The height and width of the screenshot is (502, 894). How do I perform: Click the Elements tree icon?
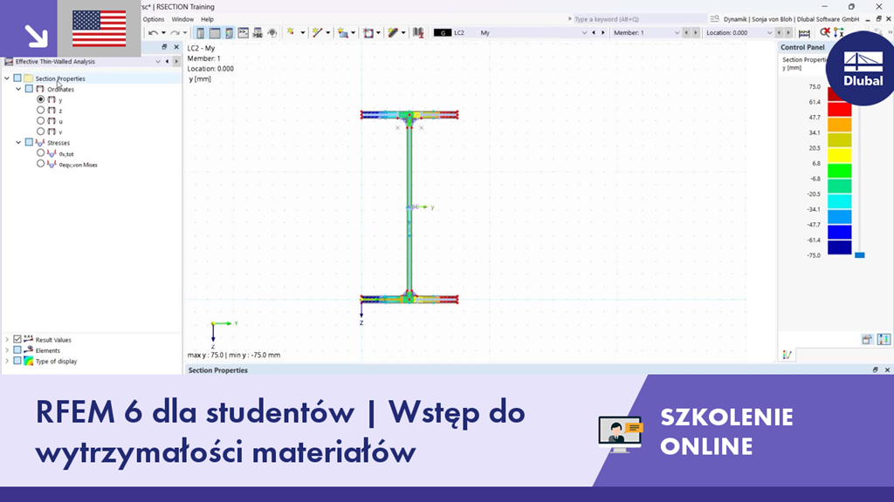(29, 350)
